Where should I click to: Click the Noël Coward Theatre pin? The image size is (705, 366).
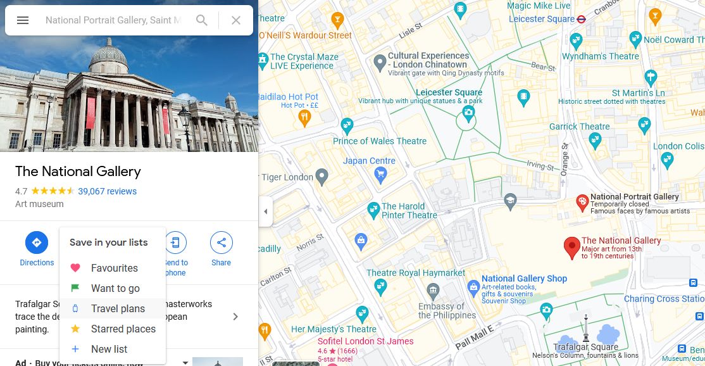635,39
